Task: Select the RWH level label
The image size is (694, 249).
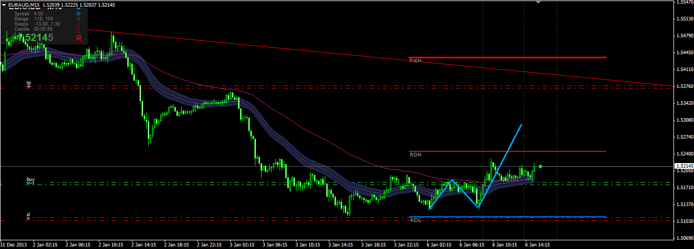Action: coord(415,61)
